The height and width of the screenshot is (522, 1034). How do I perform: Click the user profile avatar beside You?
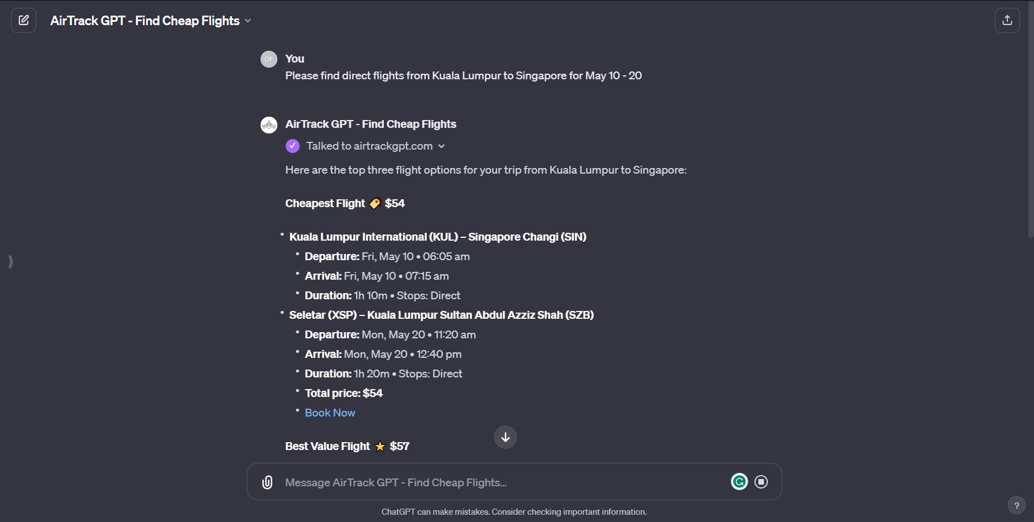point(269,59)
